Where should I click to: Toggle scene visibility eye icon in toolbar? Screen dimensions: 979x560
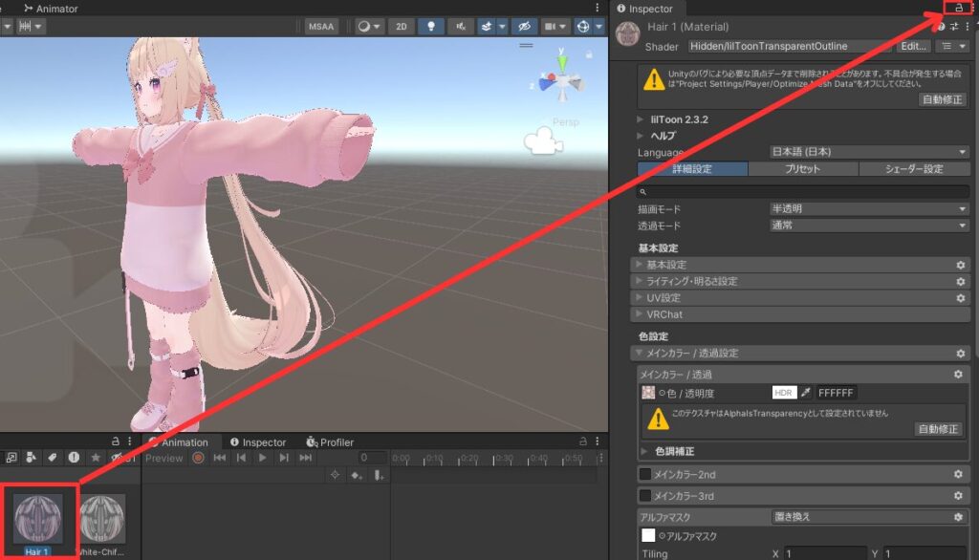coord(523,27)
